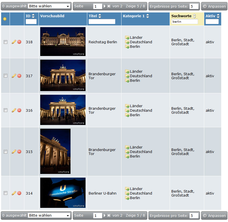Select the checkbox for entry 316
Screen dimensions: 228x222
6,110
